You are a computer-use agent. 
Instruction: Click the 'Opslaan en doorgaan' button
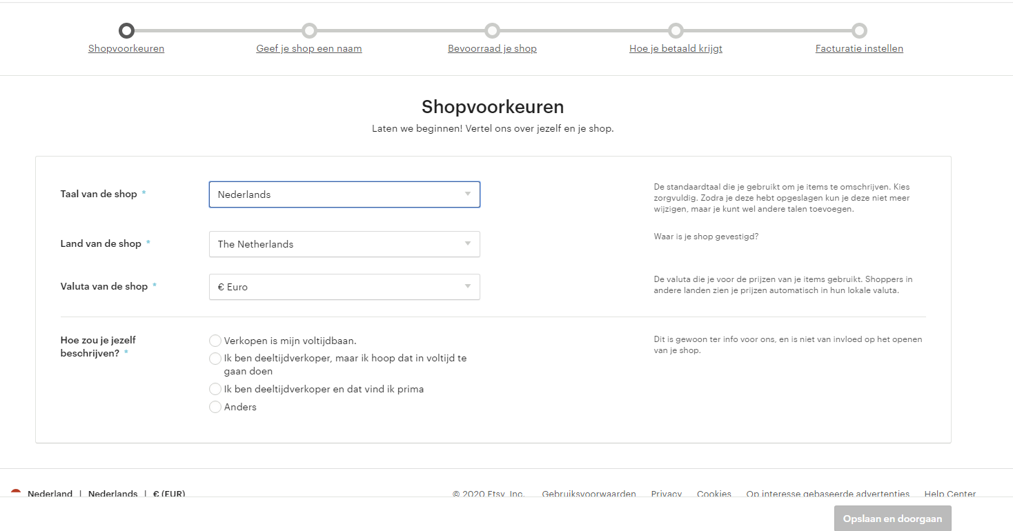[x=892, y=519]
